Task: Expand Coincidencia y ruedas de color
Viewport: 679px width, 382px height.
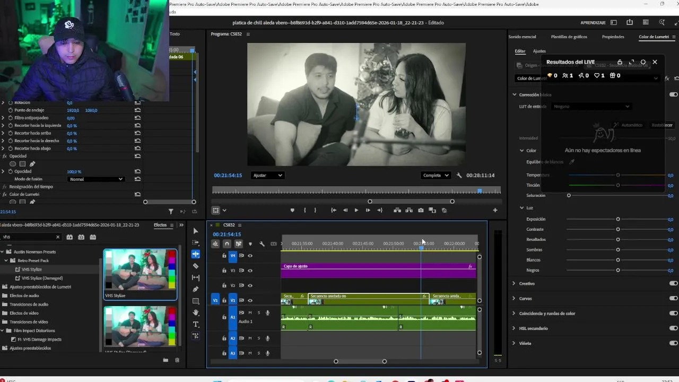Action: (514, 313)
